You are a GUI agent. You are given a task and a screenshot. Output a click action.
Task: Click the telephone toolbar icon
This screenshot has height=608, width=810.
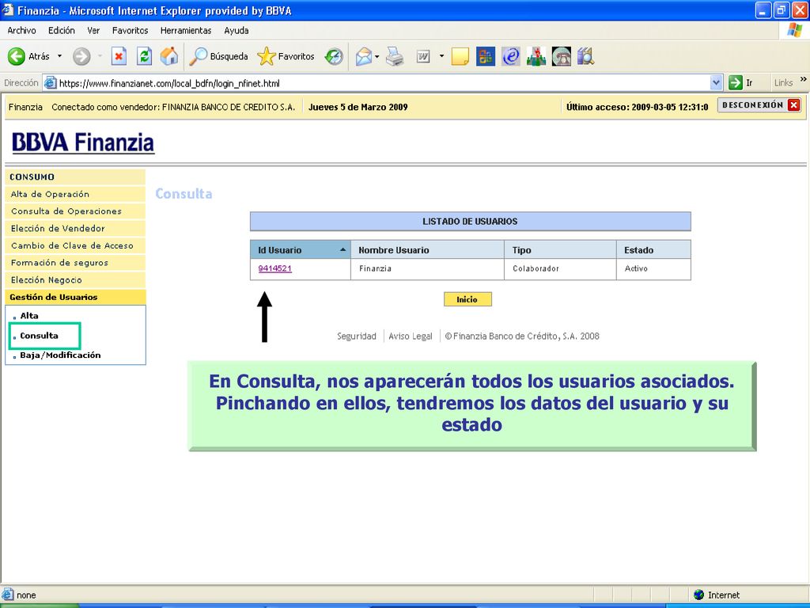pyautogui.click(x=562, y=56)
